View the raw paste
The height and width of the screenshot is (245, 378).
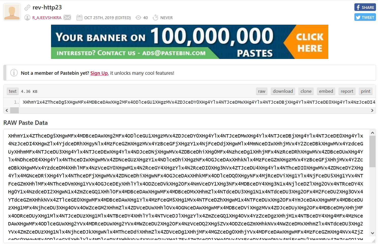262,91
